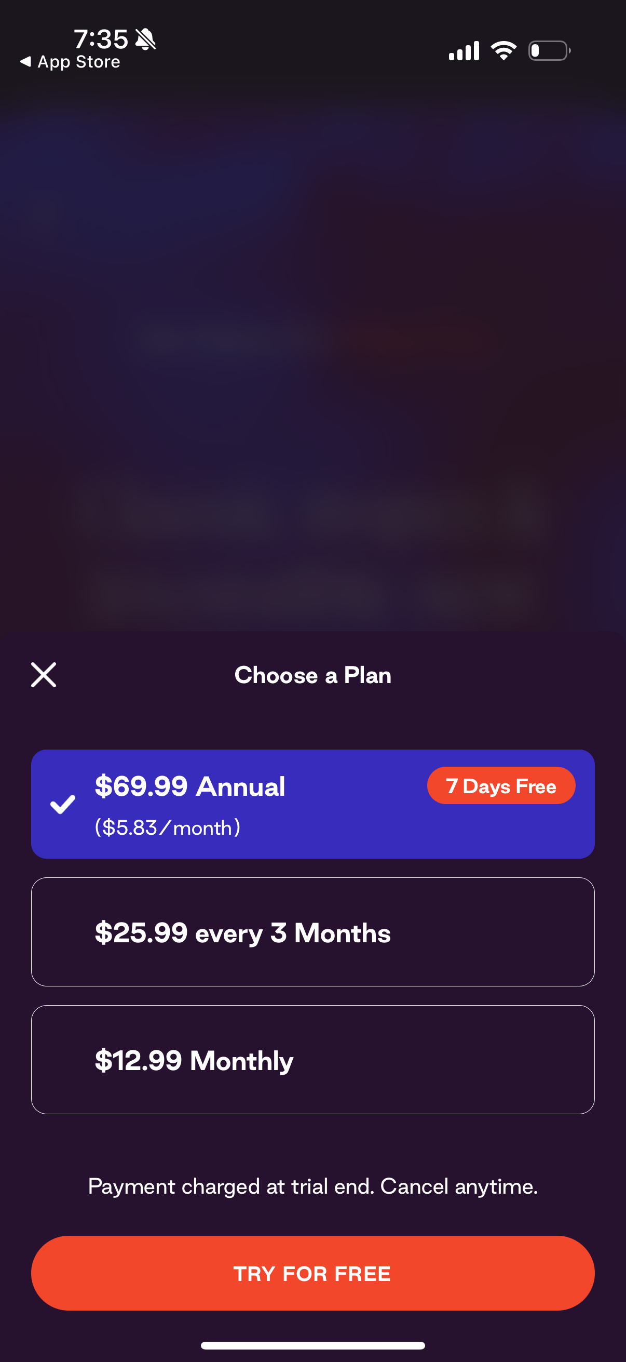Image resolution: width=626 pixels, height=1362 pixels.
Task: Tap the Wi-Fi status icon
Action: [x=503, y=51]
